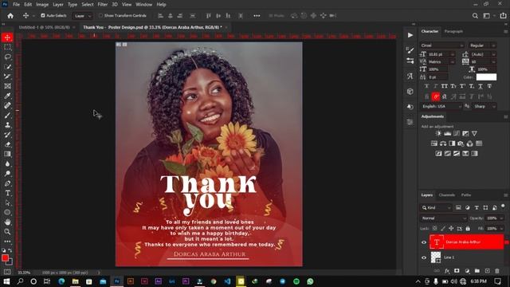
Task: Open the Opacity slider dropdown
Action: tap(501, 218)
